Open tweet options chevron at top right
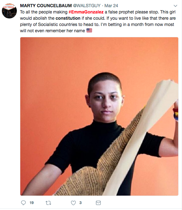The height and width of the screenshot is (210, 182). (175, 6)
